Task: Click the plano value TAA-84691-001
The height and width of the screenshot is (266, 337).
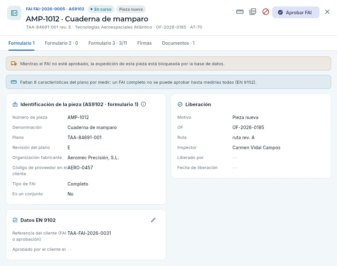Action: [85, 137]
